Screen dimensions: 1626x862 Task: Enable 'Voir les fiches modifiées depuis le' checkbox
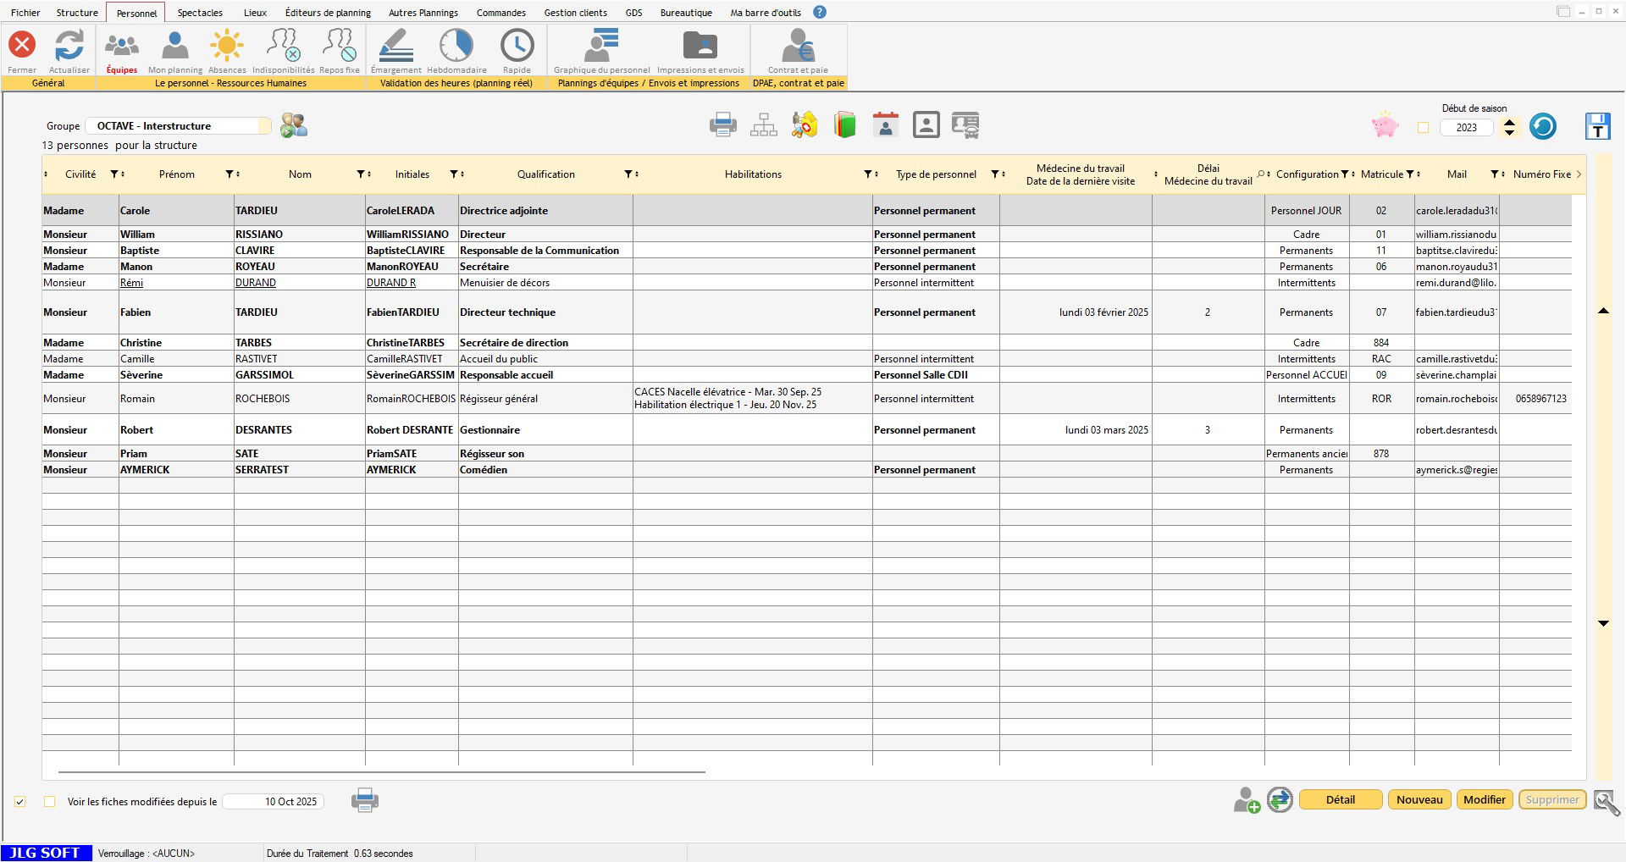(50, 801)
